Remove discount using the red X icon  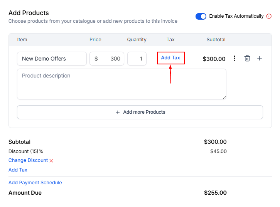click(51, 160)
